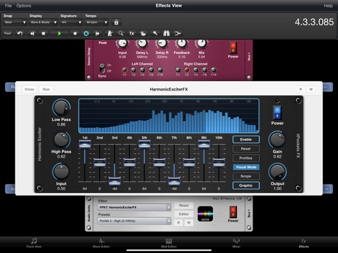Open the Options menu
The width and height of the screenshot is (338, 253).
pyautogui.click(x=24, y=6)
